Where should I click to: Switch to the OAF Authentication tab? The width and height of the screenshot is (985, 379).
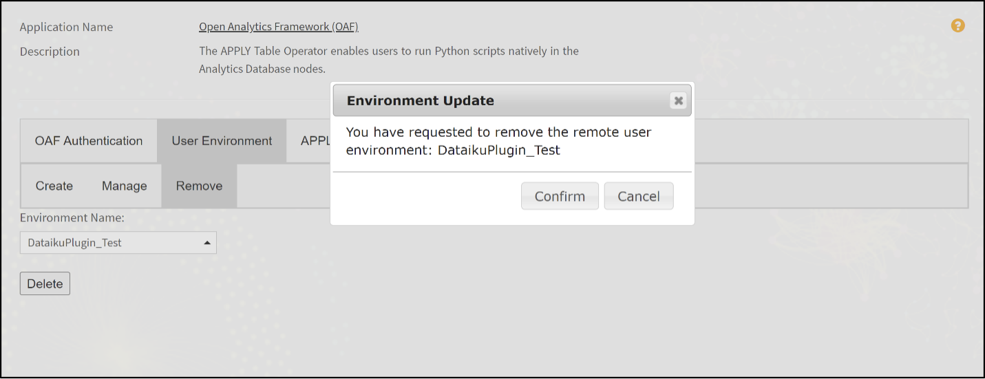click(x=89, y=141)
